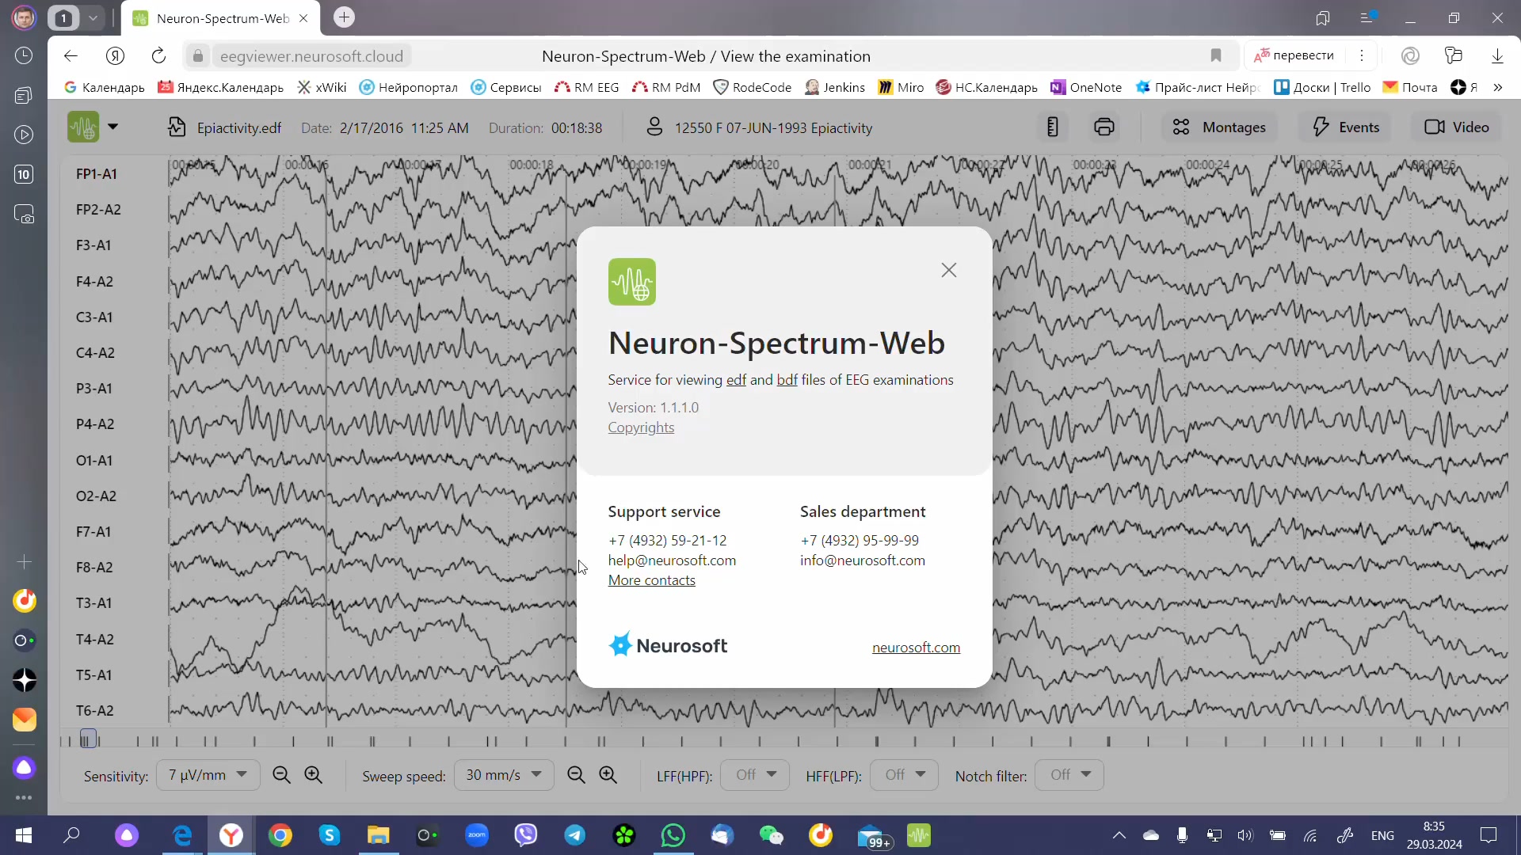Viewport: 1521px width, 855px height.
Task: Open the history clock icon in the sidebar
Action: 24,55
